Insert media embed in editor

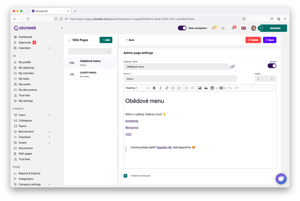221,88
